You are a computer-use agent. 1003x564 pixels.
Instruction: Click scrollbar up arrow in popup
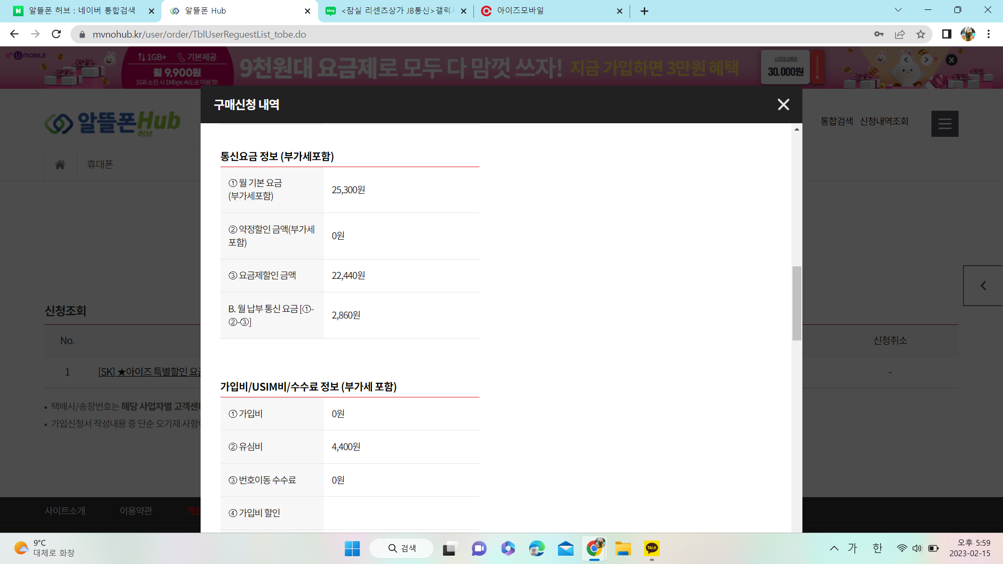pyautogui.click(x=797, y=129)
